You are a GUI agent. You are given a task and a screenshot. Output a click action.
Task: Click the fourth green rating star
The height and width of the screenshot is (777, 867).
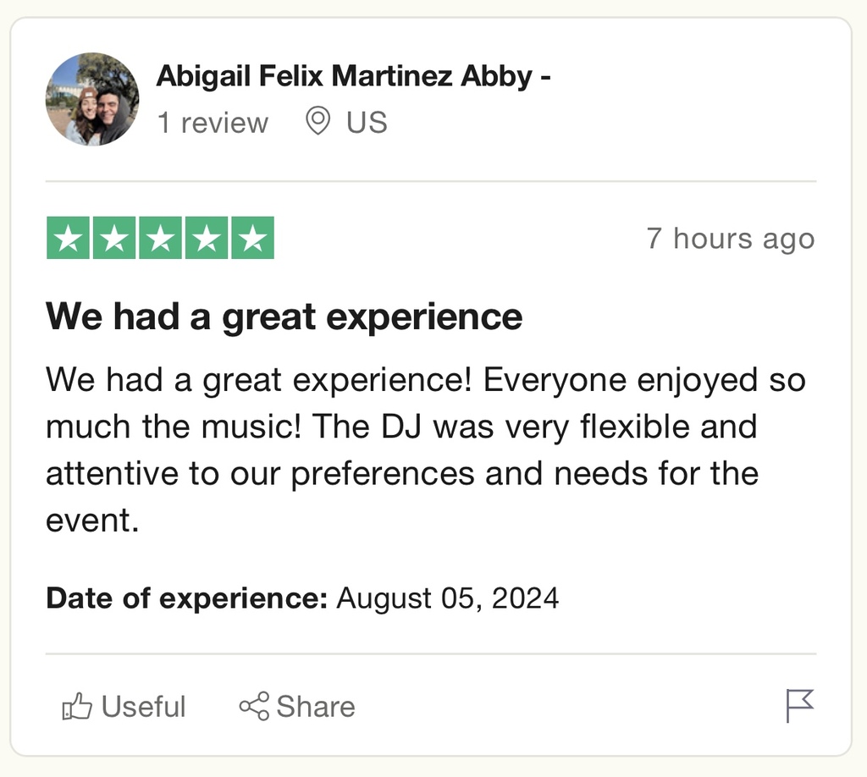(x=207, y=238)
